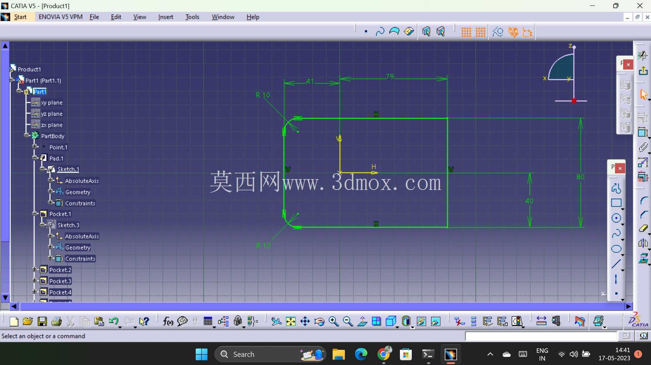Screen dimensions: 651x365
Task: Expand the Pocket.3 tree node
Action: (35, 281)
